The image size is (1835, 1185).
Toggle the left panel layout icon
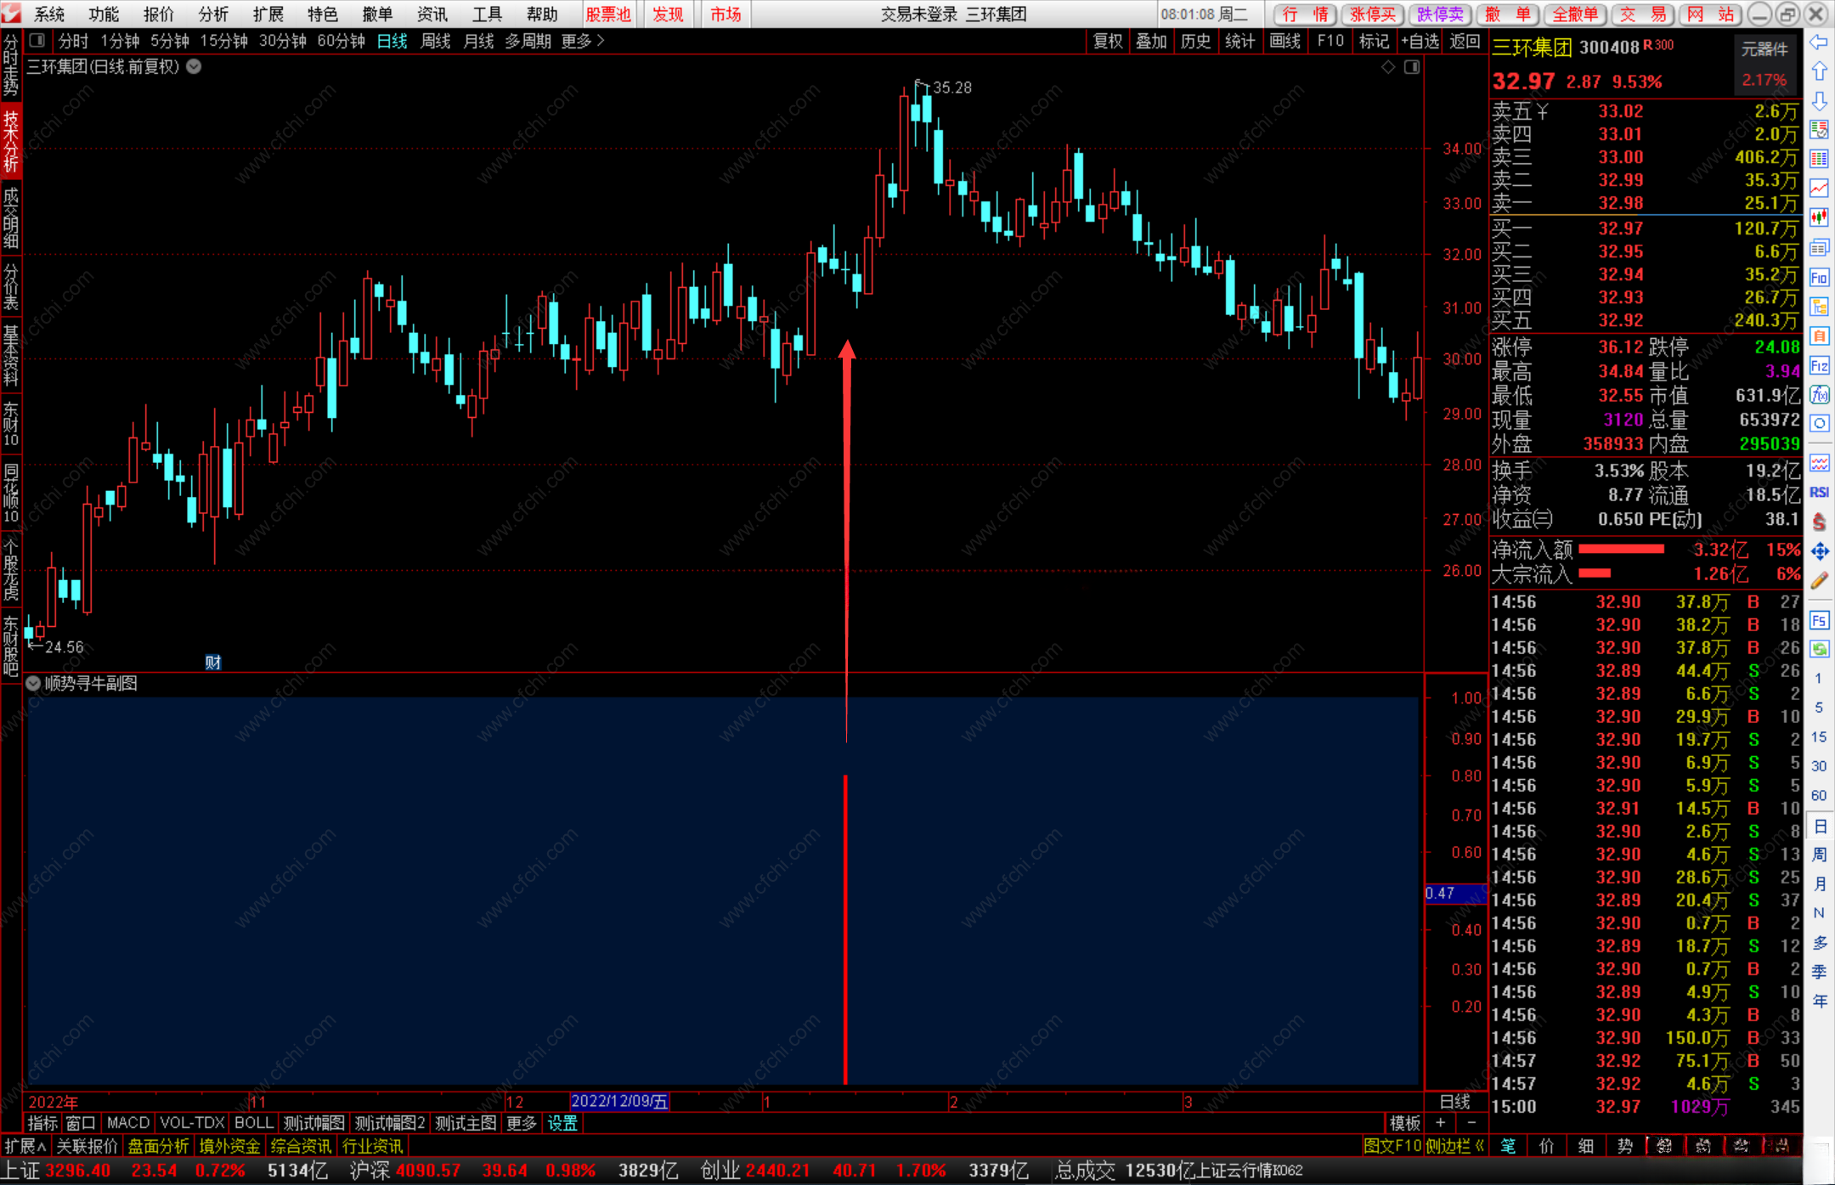click(x=37, y=41)
